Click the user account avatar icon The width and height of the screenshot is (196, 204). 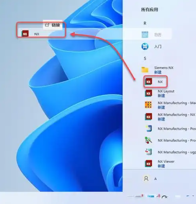pyautogui.click(x=146, y=179)
